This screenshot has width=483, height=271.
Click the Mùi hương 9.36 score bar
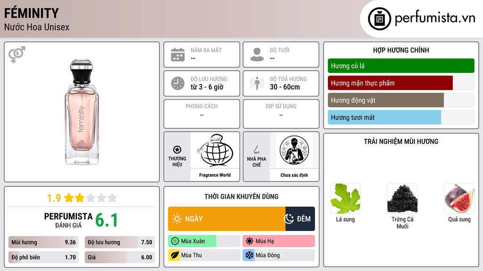coord(43,242)
